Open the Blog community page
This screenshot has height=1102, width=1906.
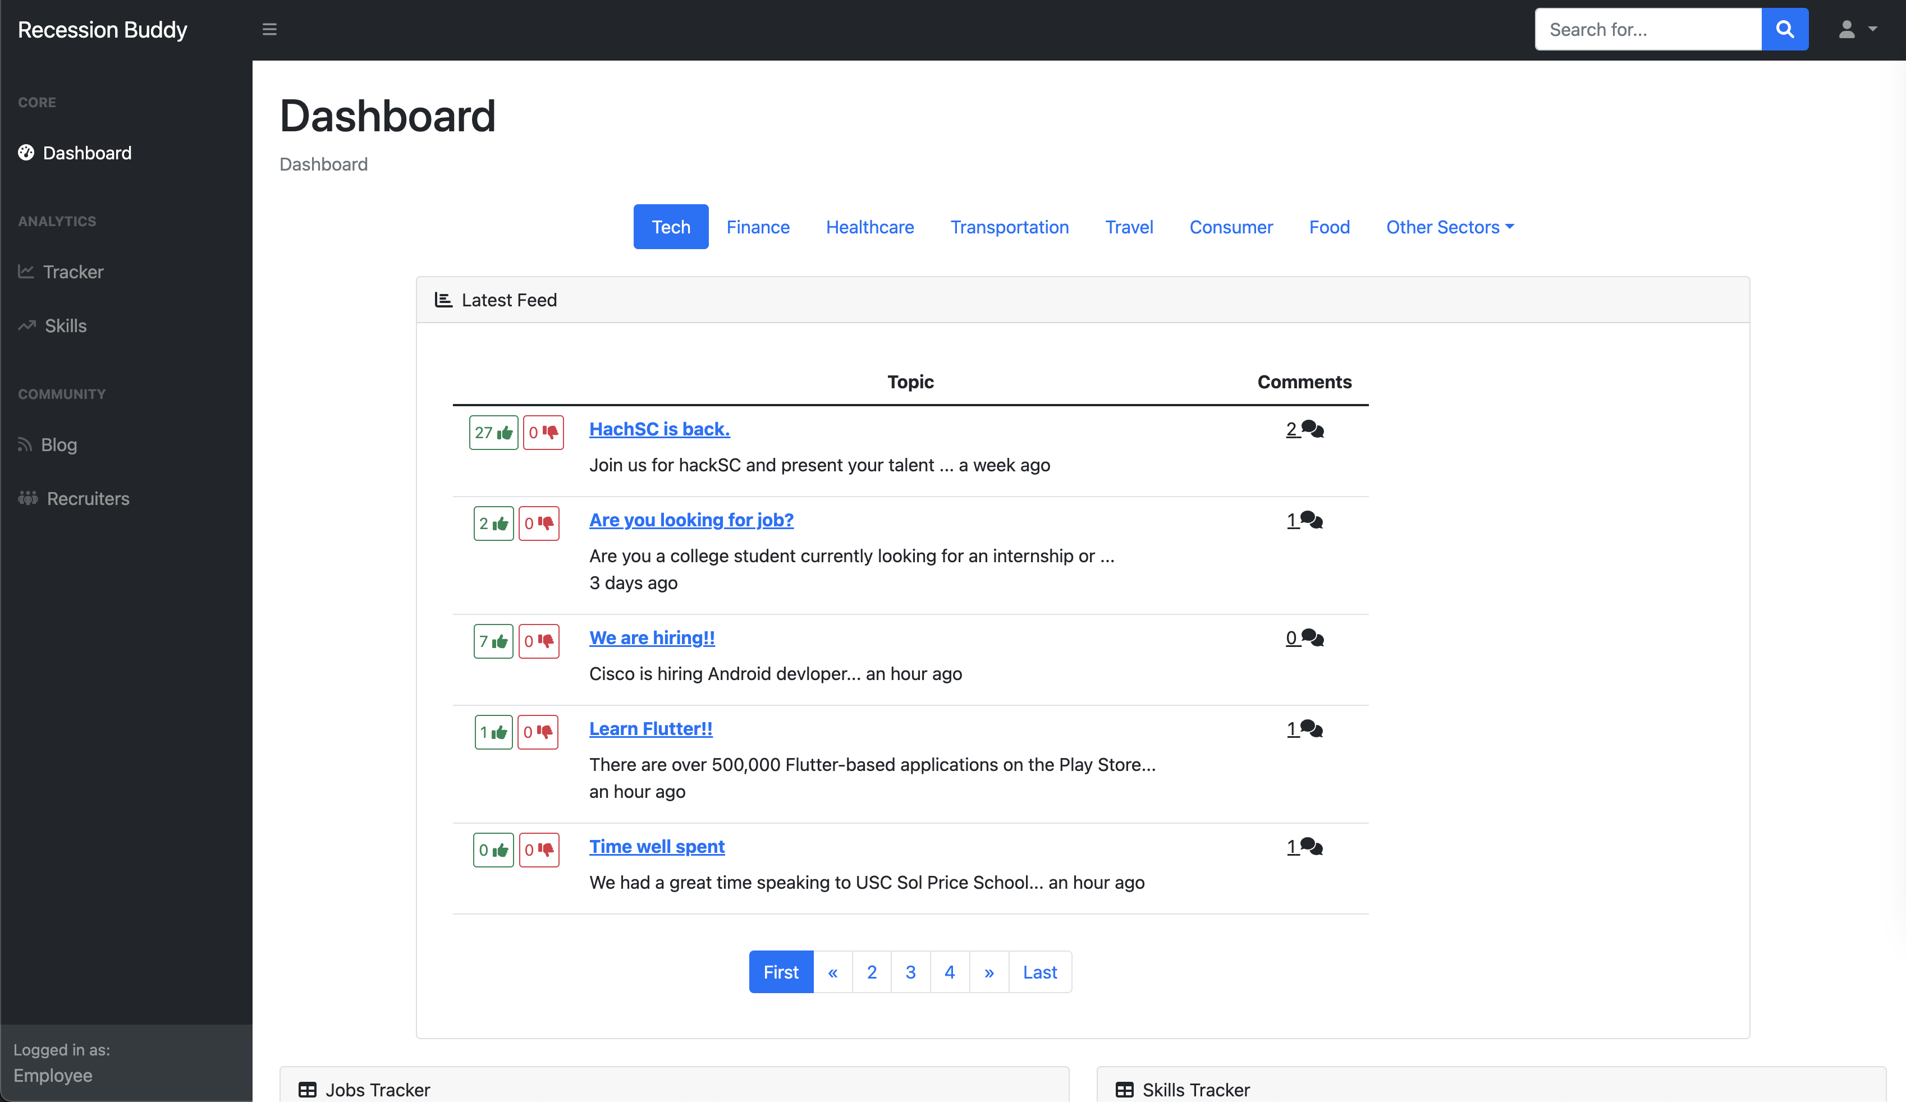point(58,445)
